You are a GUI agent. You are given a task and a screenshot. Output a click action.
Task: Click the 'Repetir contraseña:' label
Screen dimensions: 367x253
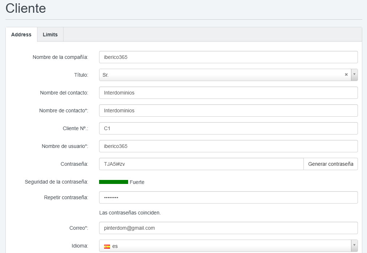point(66,197)
